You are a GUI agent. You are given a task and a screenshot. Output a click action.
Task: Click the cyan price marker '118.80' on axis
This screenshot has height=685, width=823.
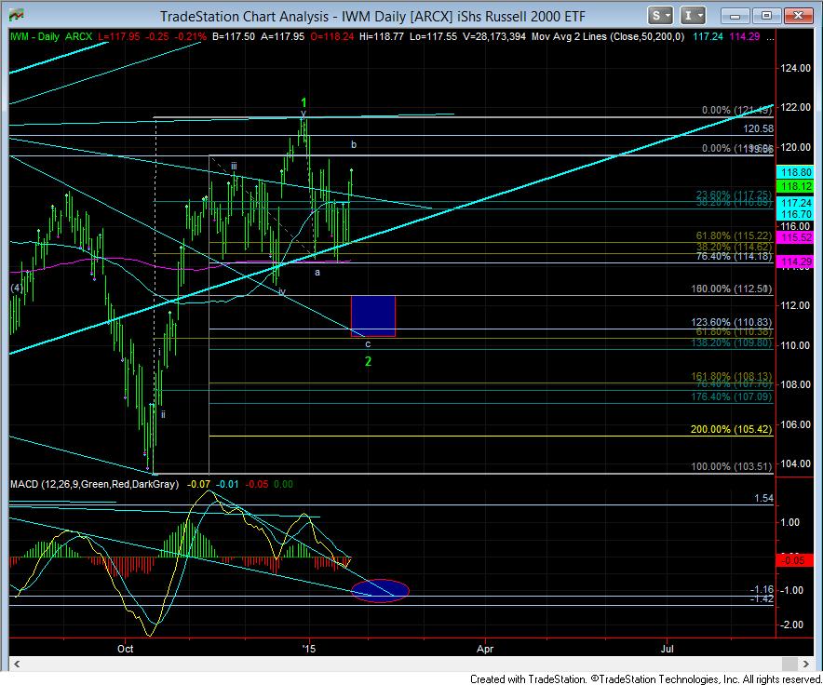click(796, 172)
